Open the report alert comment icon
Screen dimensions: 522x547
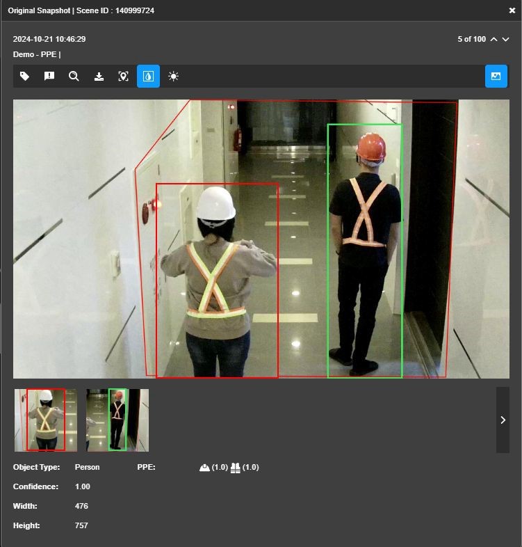click(49, 76)
